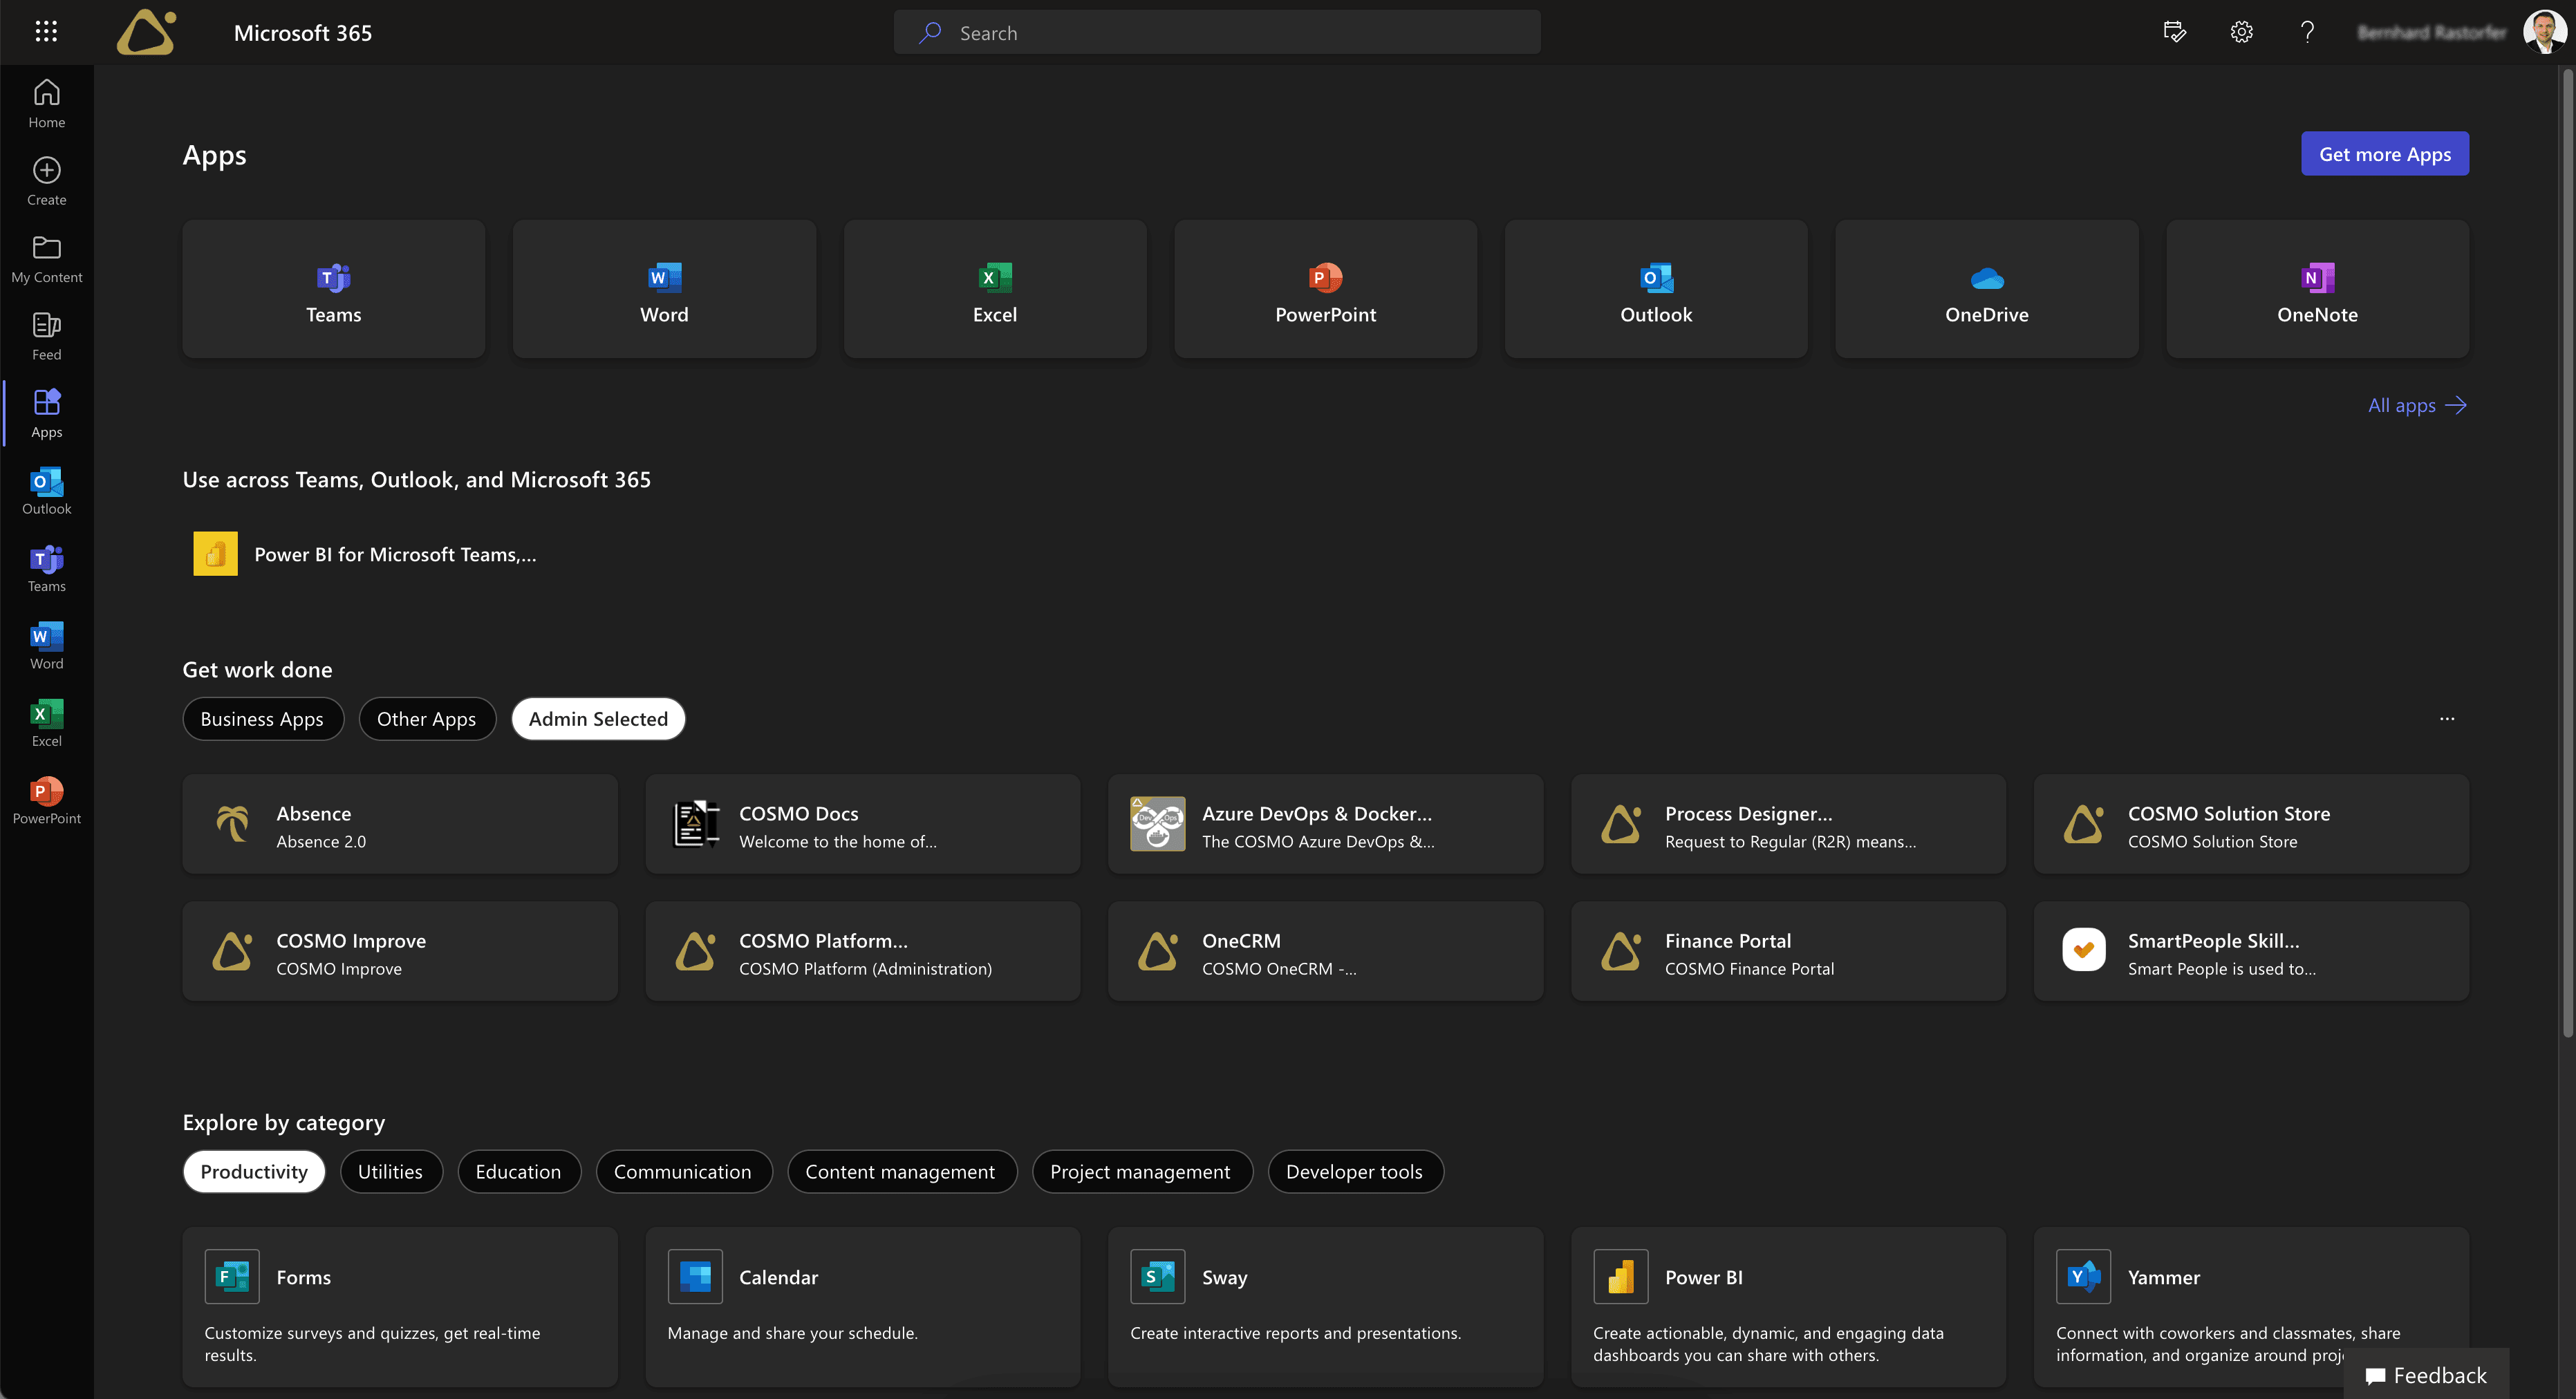Select the Education category
The width and height of the screenshot is (2576, 1399).
(x=518, y=1172)
